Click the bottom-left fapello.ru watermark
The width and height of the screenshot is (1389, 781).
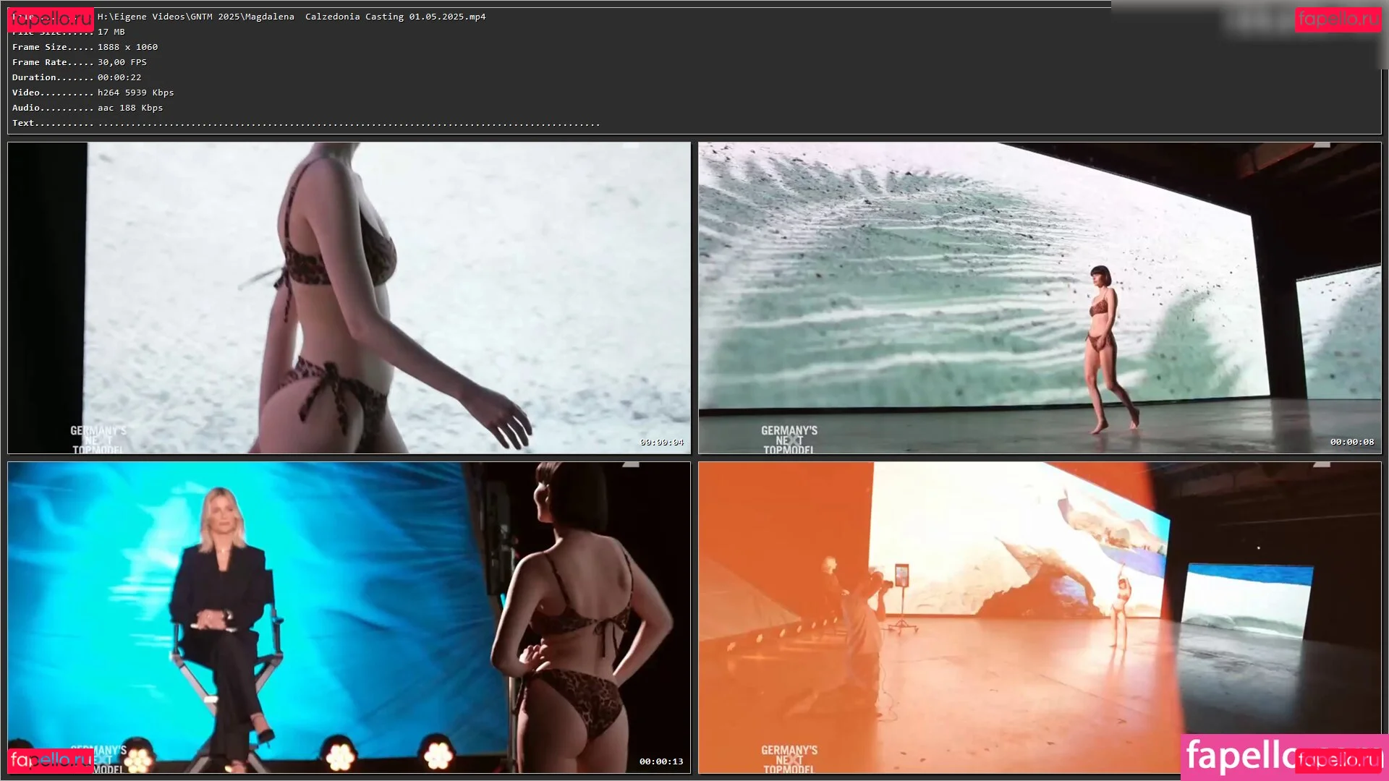(x=51, y=760)
